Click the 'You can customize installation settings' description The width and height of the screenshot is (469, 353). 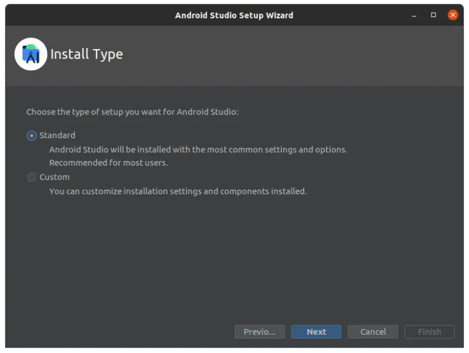tap(178, 191)
